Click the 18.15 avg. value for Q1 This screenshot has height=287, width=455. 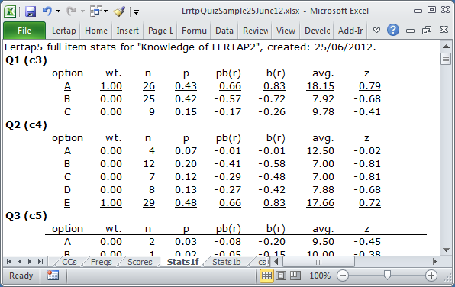point(320,86)
